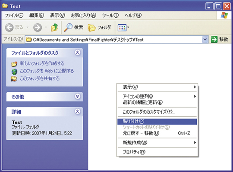This screenshot has height=172, width=233.
Task: Choose 最新の情報に更新(E)
Action: [157, 103]
